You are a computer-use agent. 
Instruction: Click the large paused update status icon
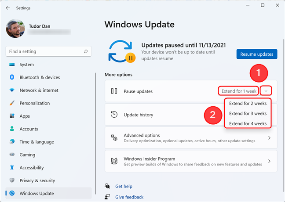pos(122,51)
